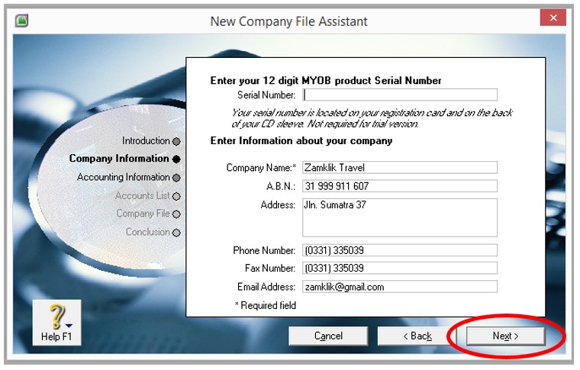This screenshot has height=370, width=580.
Task: Click the A.B.N. field
Action: pos(400,186)
